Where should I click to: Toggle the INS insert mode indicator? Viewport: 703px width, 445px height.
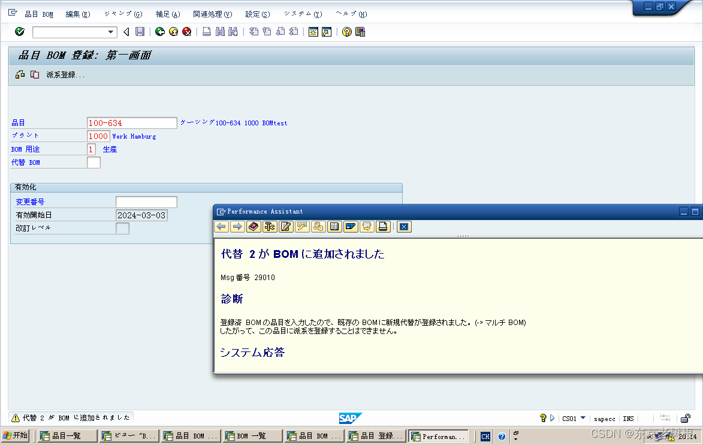tap(628, 419)
